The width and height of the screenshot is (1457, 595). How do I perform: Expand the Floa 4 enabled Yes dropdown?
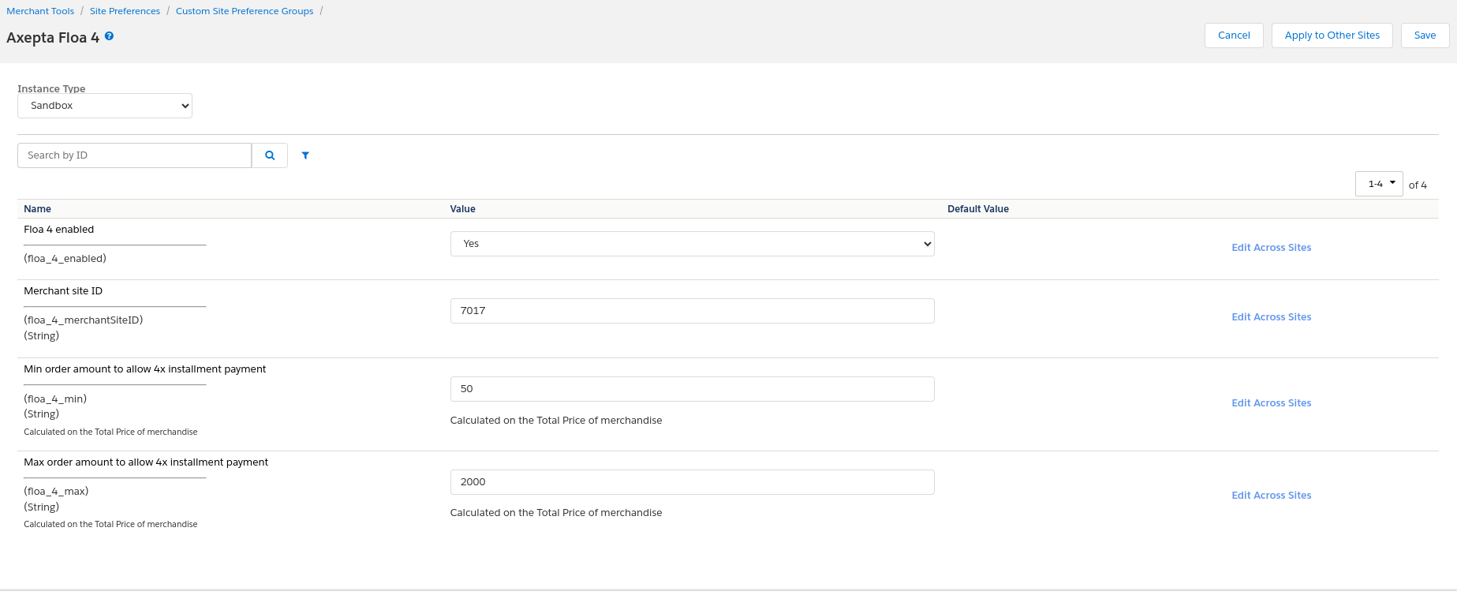[692, 244]
